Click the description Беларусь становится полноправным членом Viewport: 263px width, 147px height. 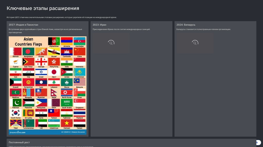pyautogui.click(x=203, y=29)
